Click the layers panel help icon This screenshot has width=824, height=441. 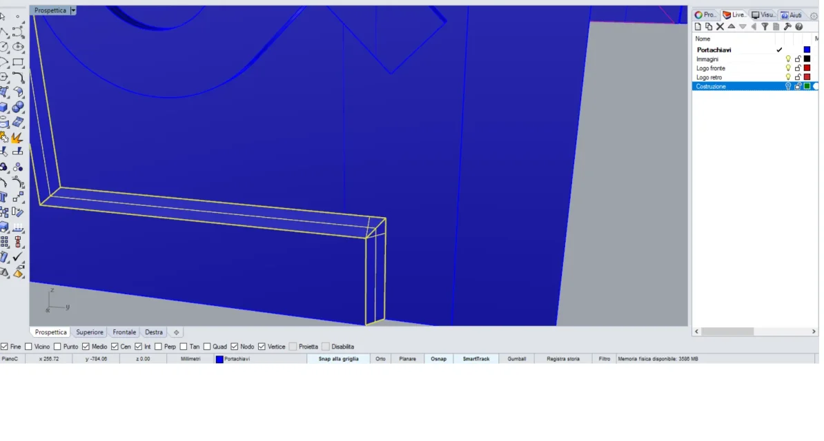pos(799,27)
